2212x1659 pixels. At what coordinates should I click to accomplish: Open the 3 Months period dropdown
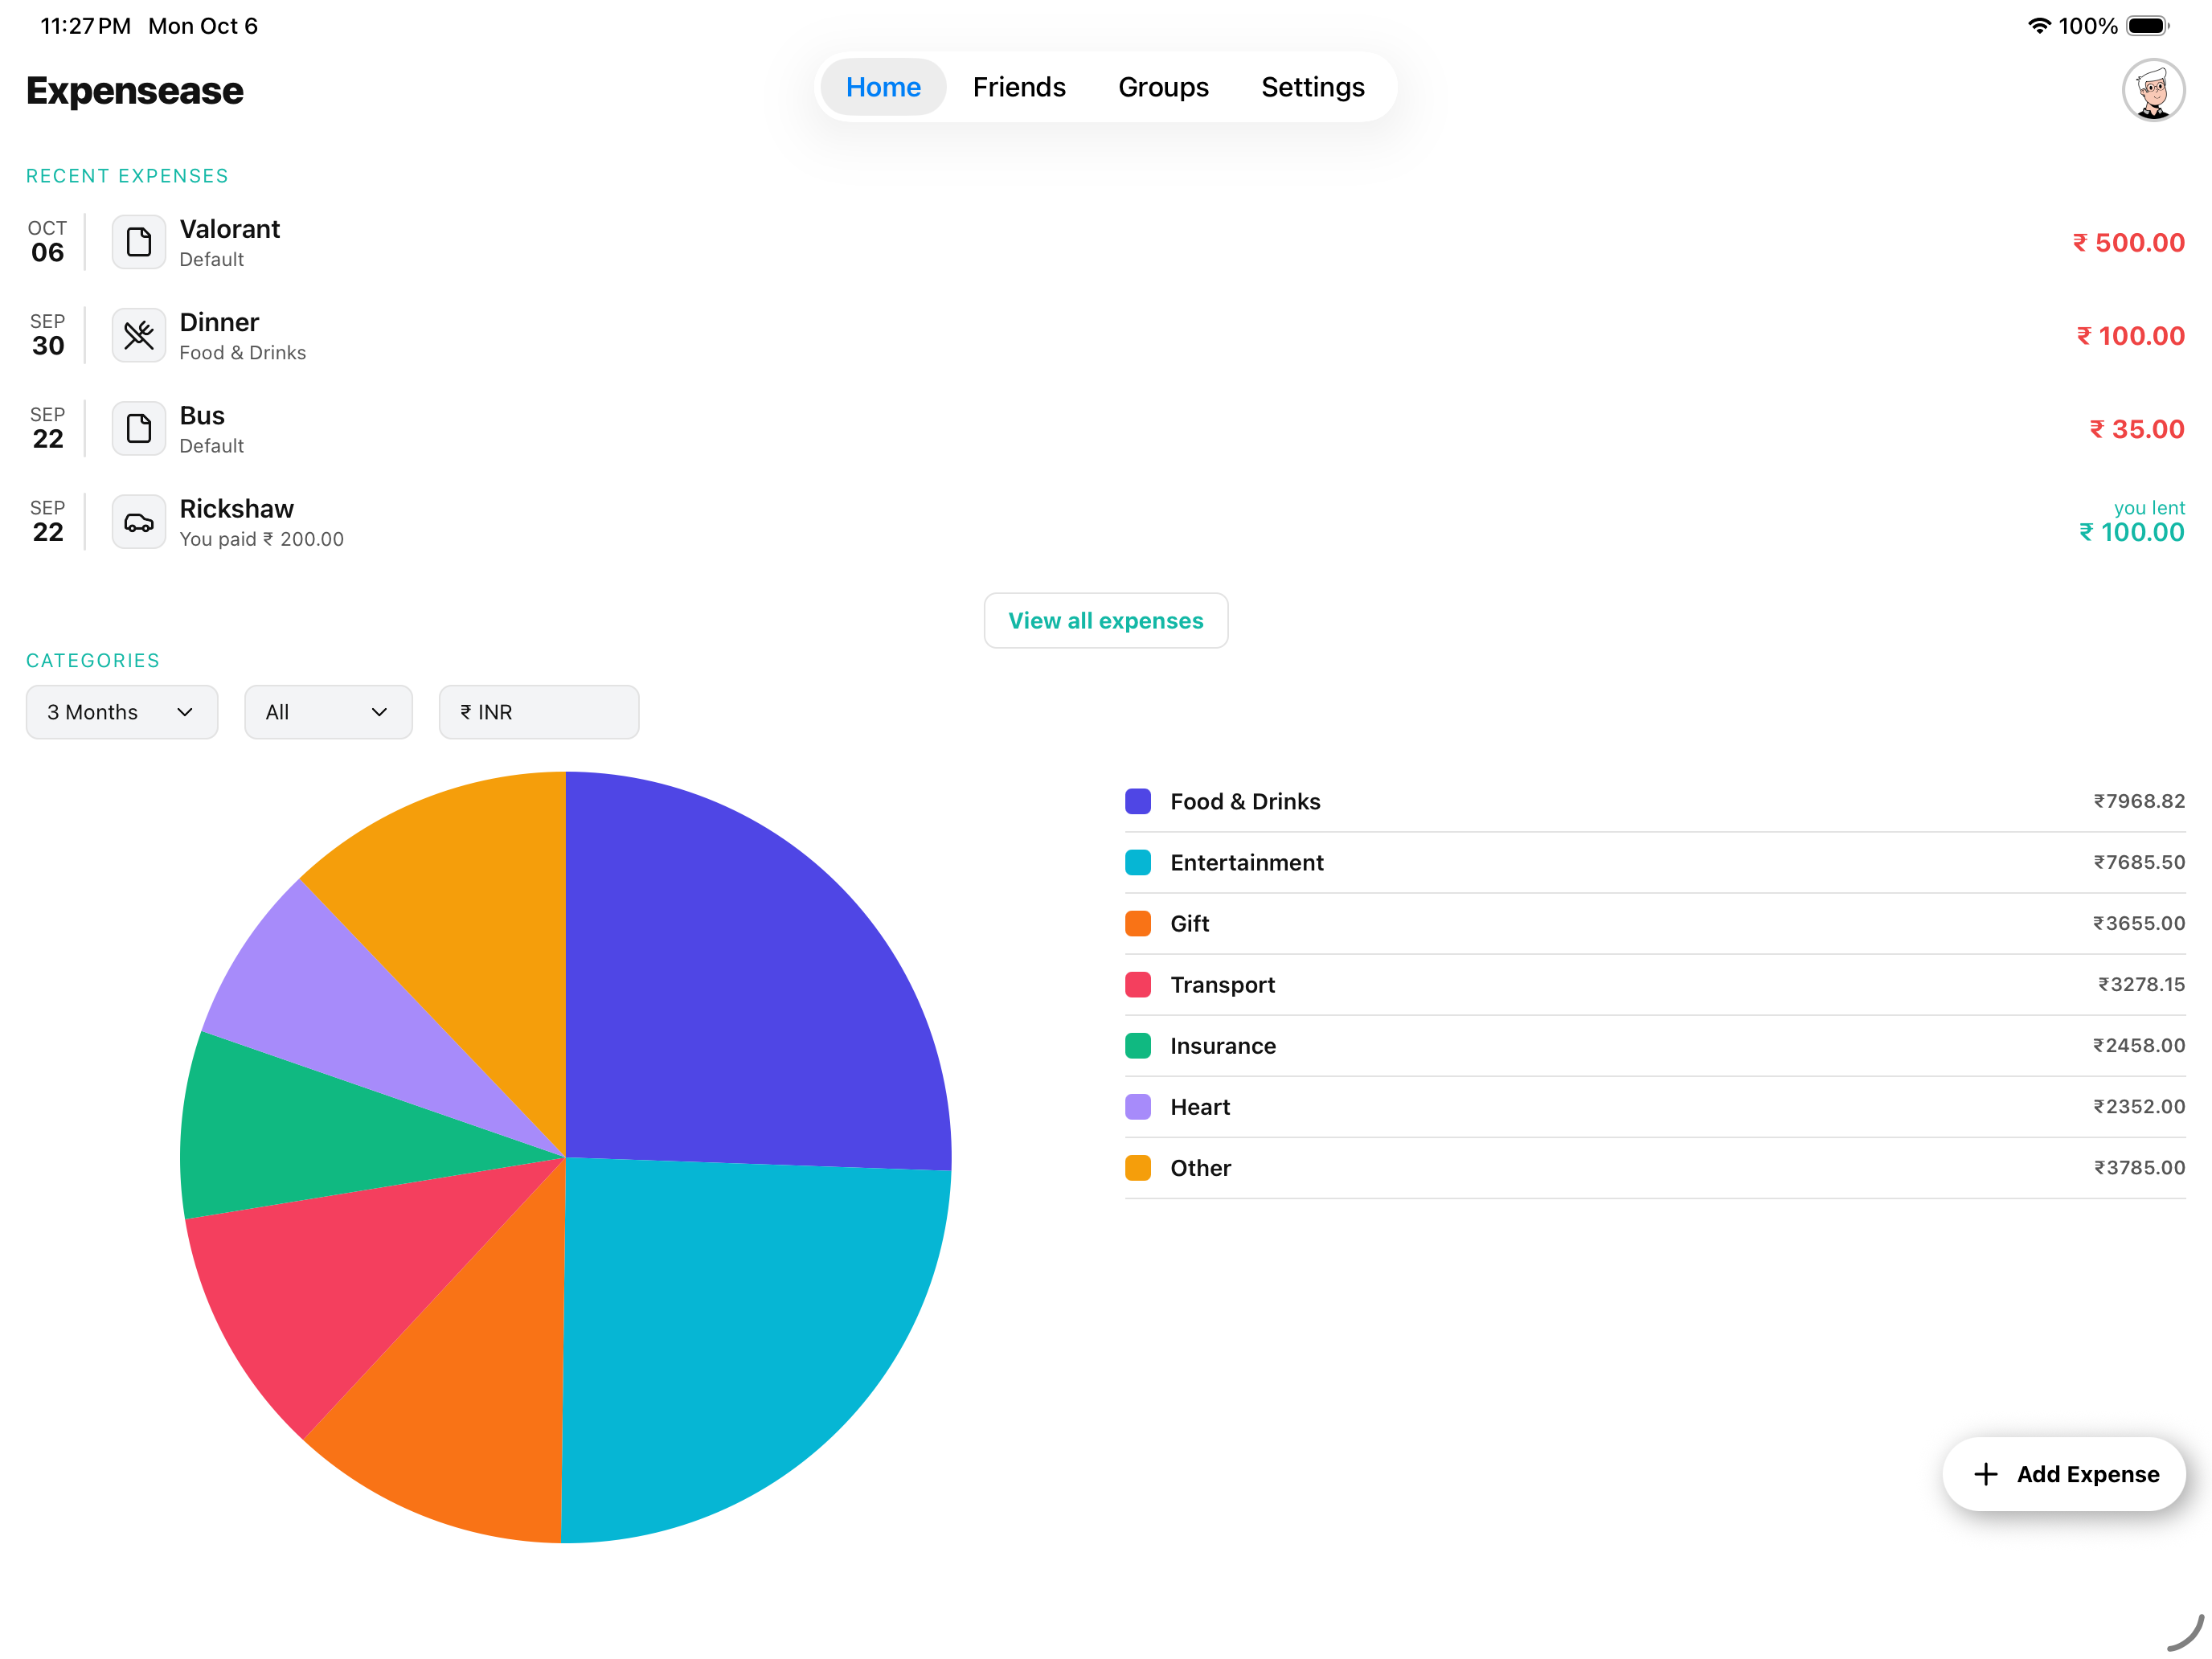click(x=121, y=712)
